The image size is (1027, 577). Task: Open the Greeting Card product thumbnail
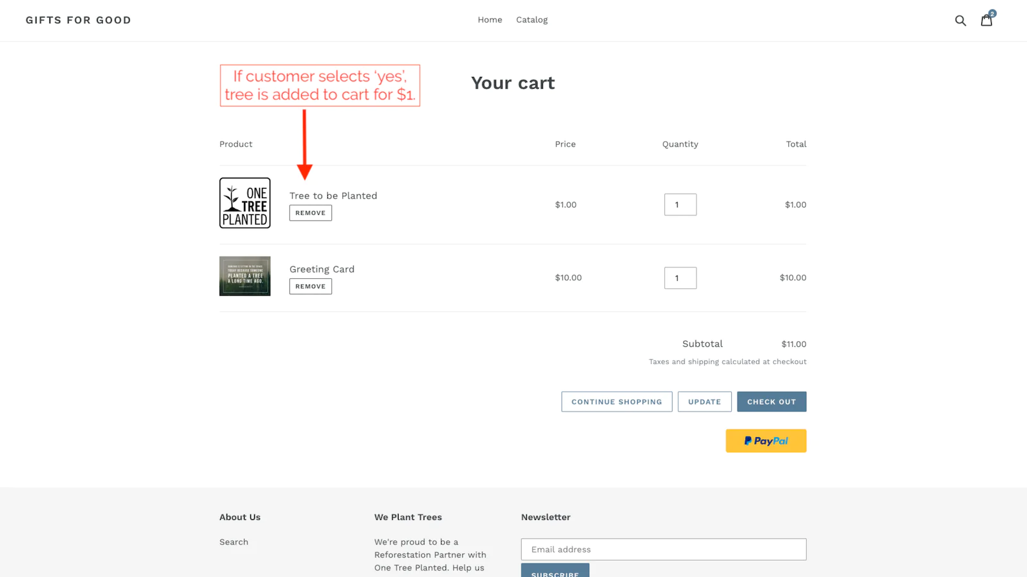point(245,276)
